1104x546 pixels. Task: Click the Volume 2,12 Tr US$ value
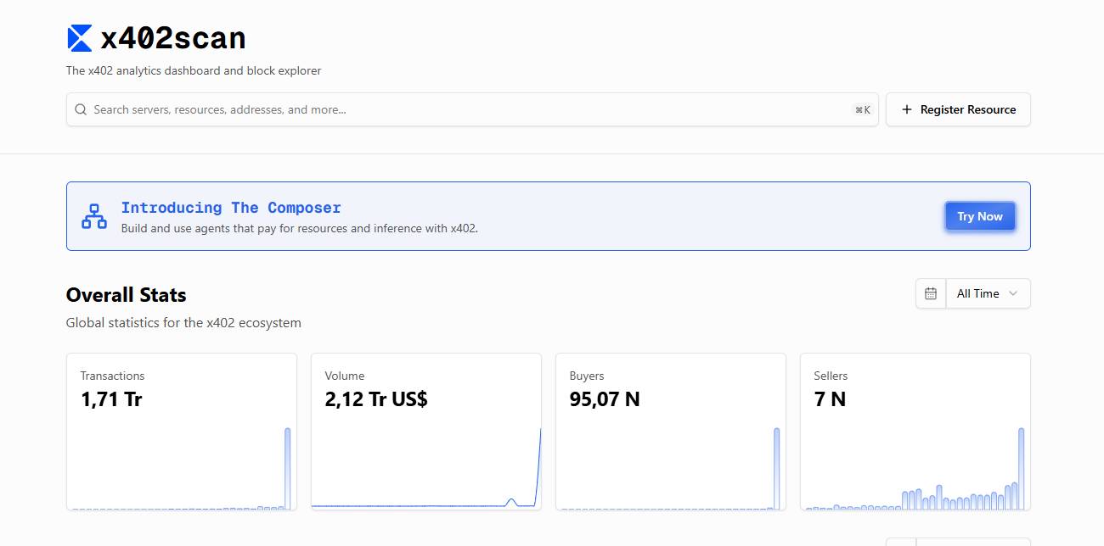[x=375, y=399]
